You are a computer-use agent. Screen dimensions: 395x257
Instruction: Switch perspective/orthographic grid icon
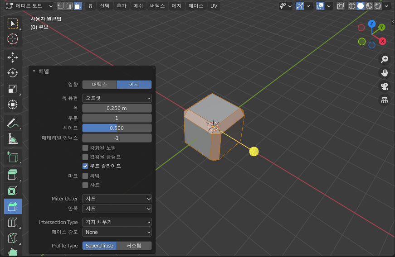coord(385,100)
